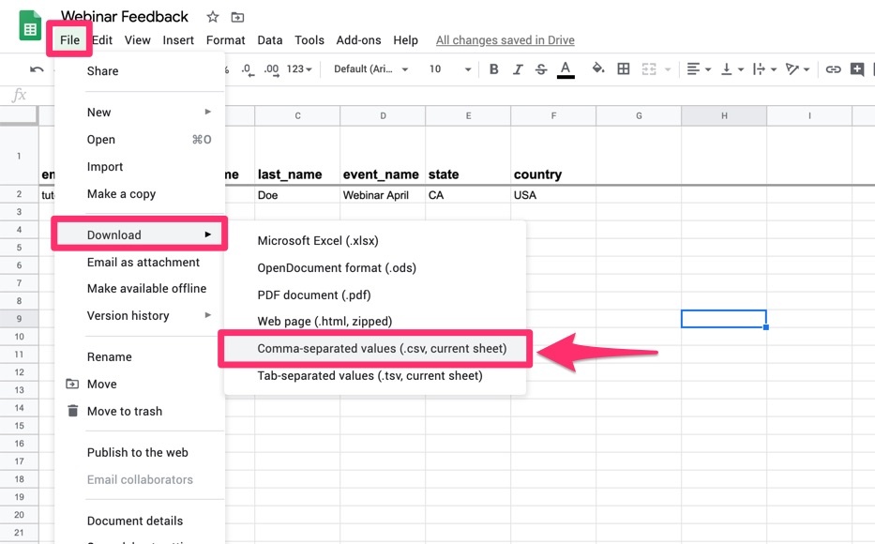
Task: Choose Email as attachment
Action: 140,263
